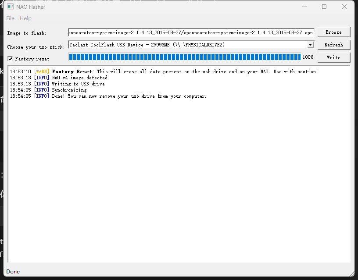Select the Factory Reset warning log line
This screenshot has height=280, width=358.
pos(164,71)
